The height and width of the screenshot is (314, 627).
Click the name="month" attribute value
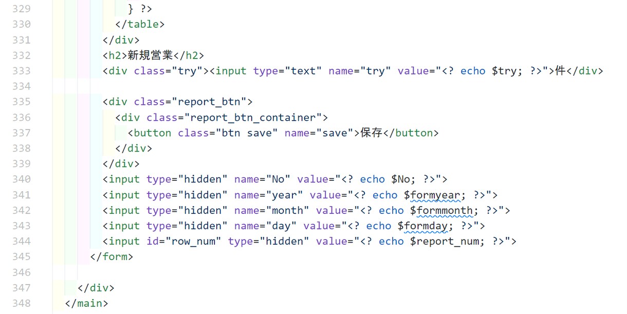(x=288, y=210)
